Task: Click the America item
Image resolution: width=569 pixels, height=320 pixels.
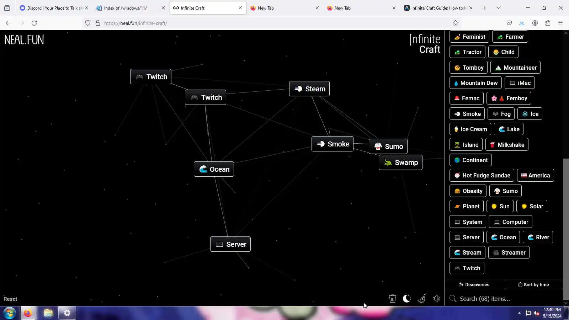Action: [x=535, y=175]
